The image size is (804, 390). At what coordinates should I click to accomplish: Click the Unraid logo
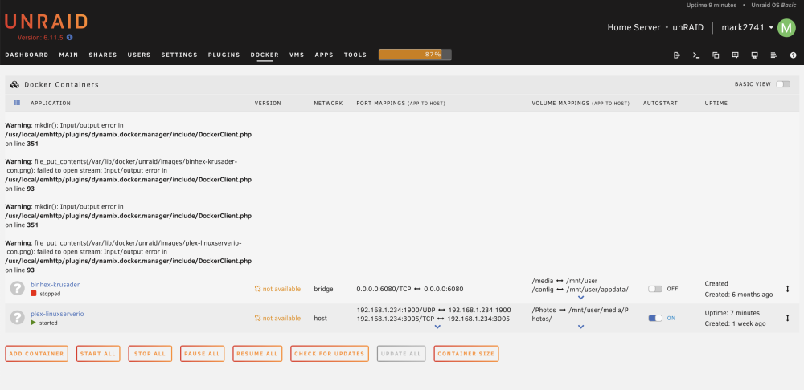click(x=46, y=22)
